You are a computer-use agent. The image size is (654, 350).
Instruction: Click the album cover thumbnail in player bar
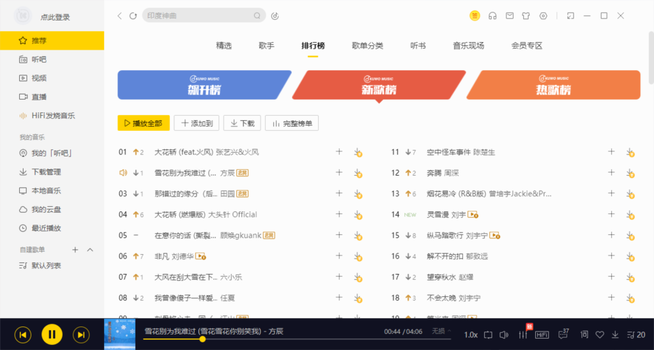pyautogui.click(x=119, y=334)
